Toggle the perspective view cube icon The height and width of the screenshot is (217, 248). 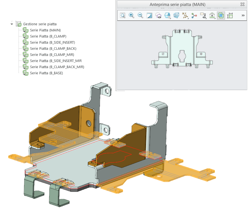176,15
